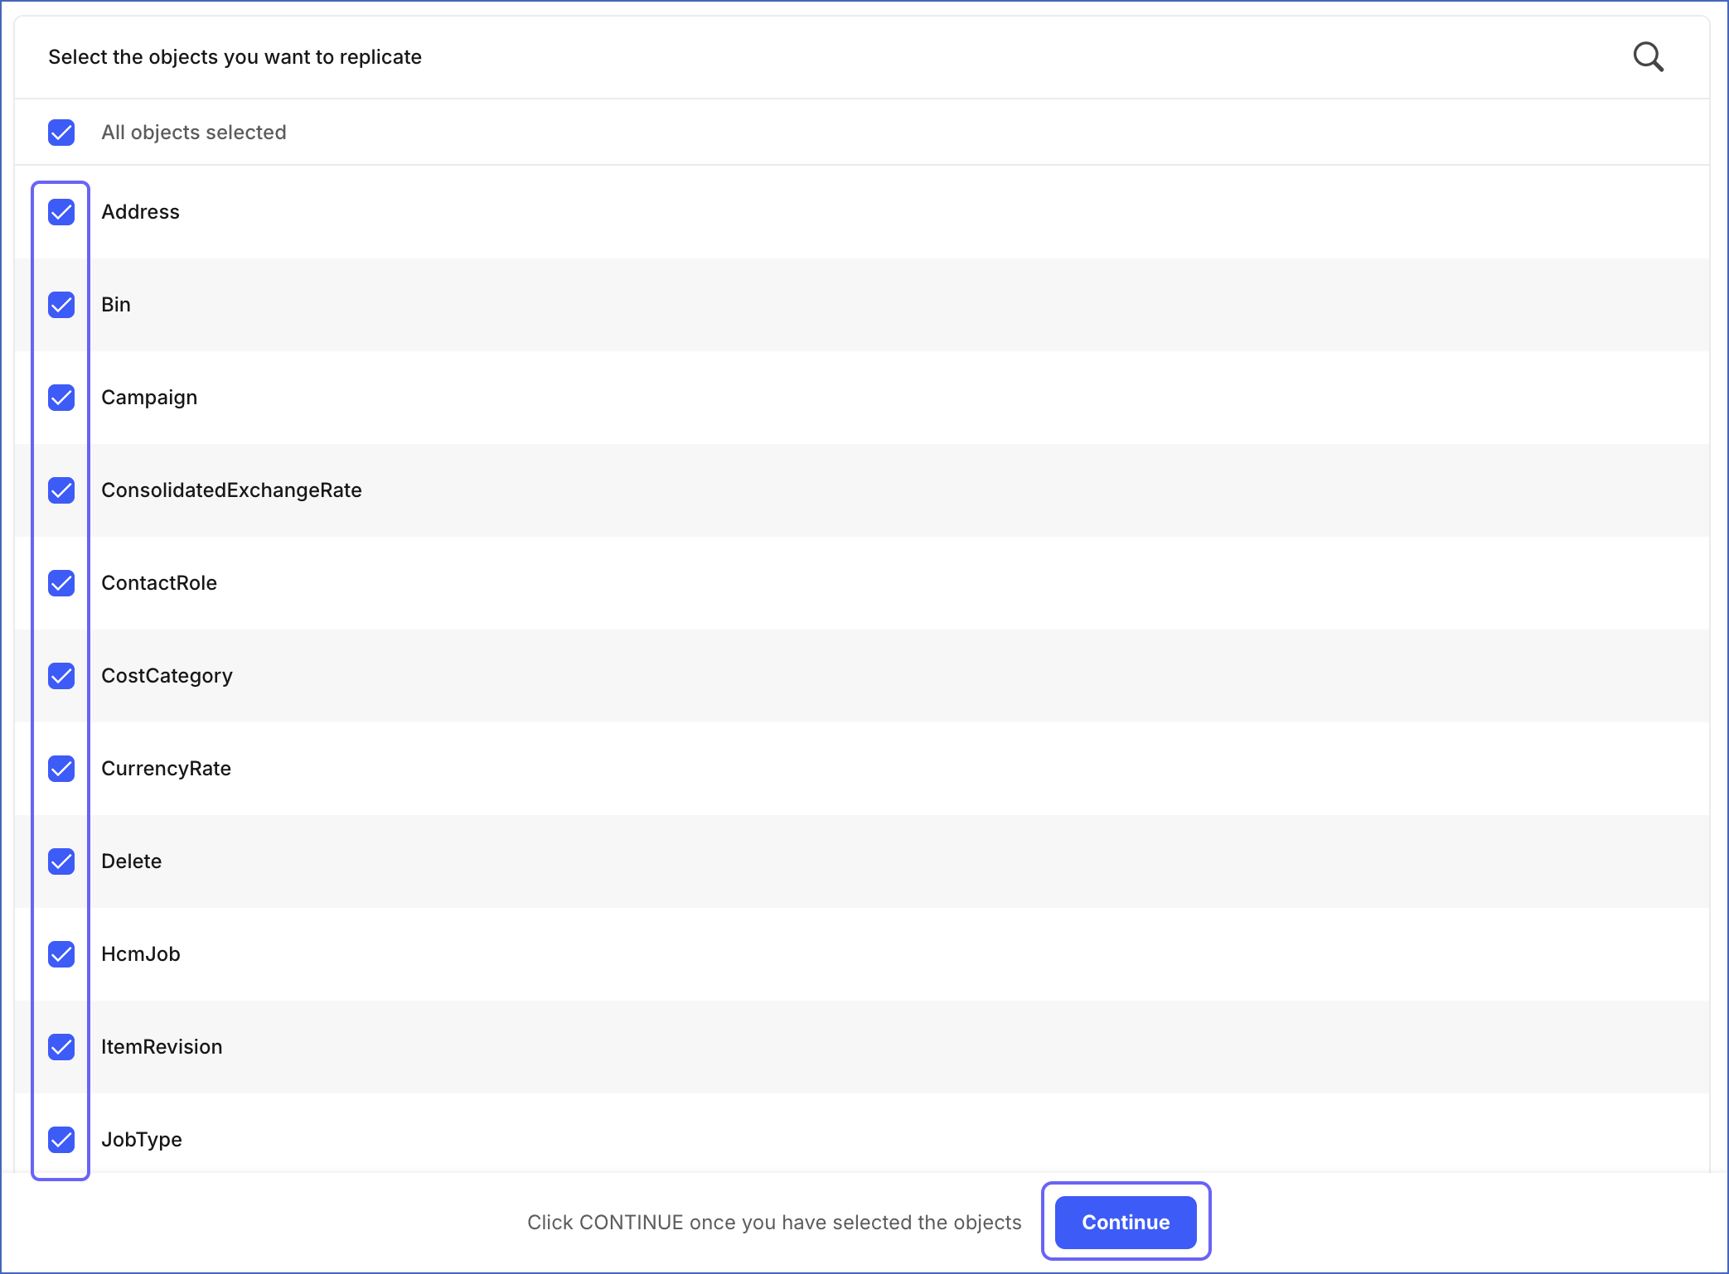Viewport: 1729px width, 1274px height.
Task: Click the header Select the objects you want to replicate
Action: click(235, 56)
